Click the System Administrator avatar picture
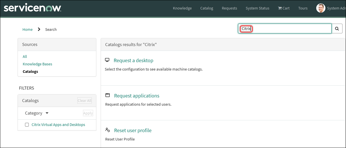 click(x=321, y=8)
